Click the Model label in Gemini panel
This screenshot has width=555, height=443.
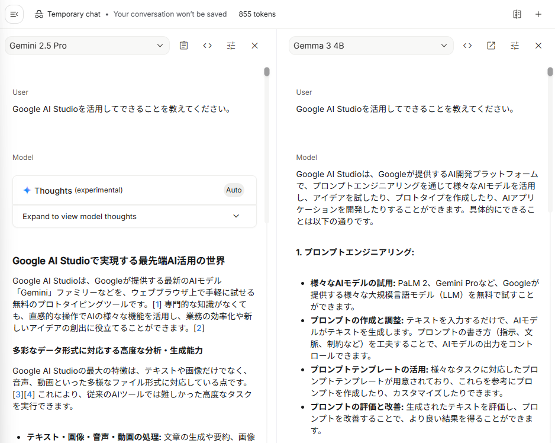23,158
